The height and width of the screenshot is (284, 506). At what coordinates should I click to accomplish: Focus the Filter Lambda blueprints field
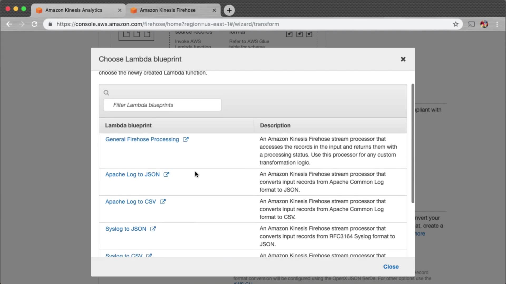(x=162, y=105)
